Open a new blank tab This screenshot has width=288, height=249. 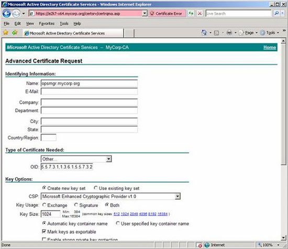129,34
